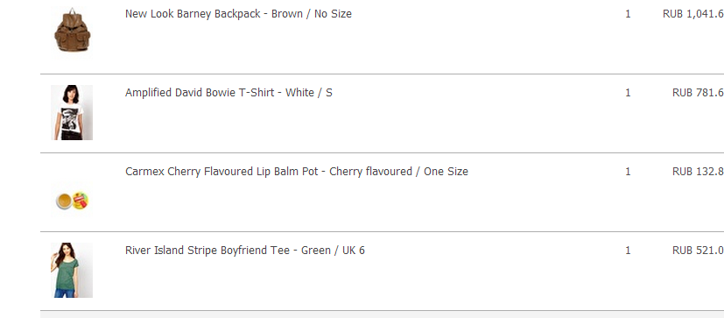Open the brown backpack product thumbnail
724x318 pixels.
coord(72,31)
